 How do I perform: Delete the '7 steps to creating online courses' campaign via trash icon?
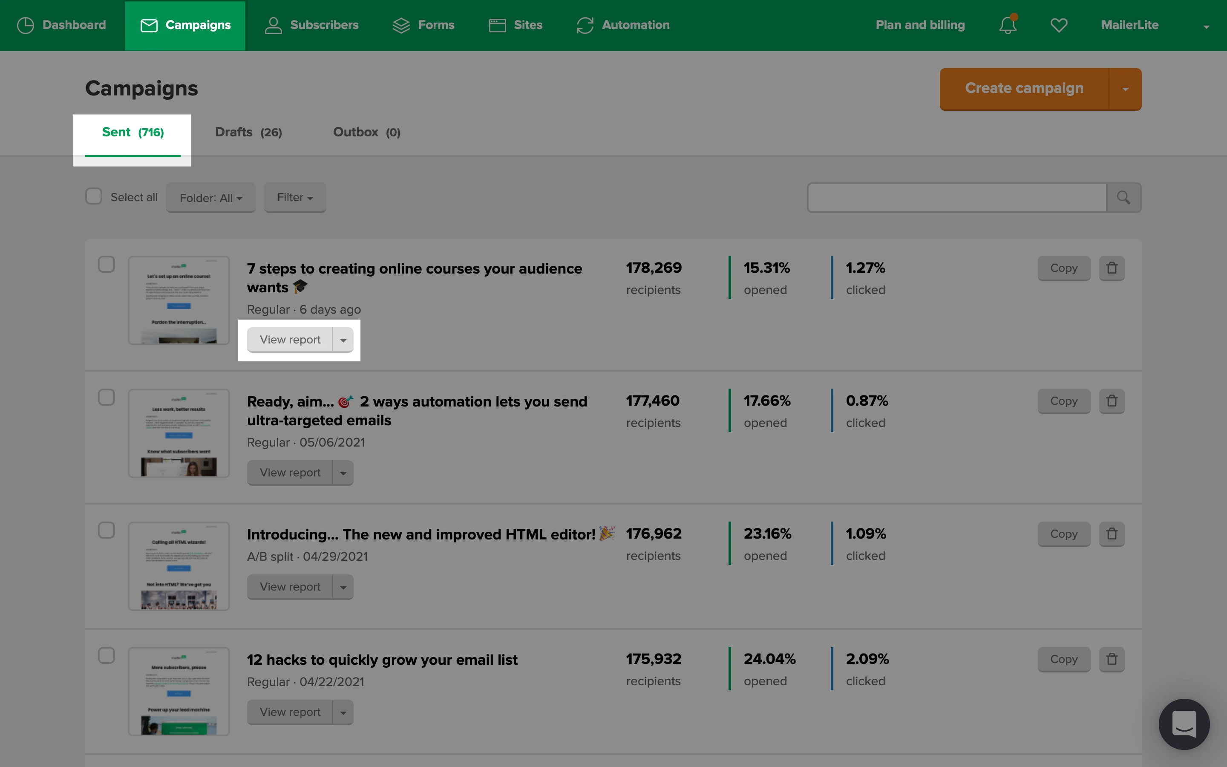click(x=1112, y=268)
